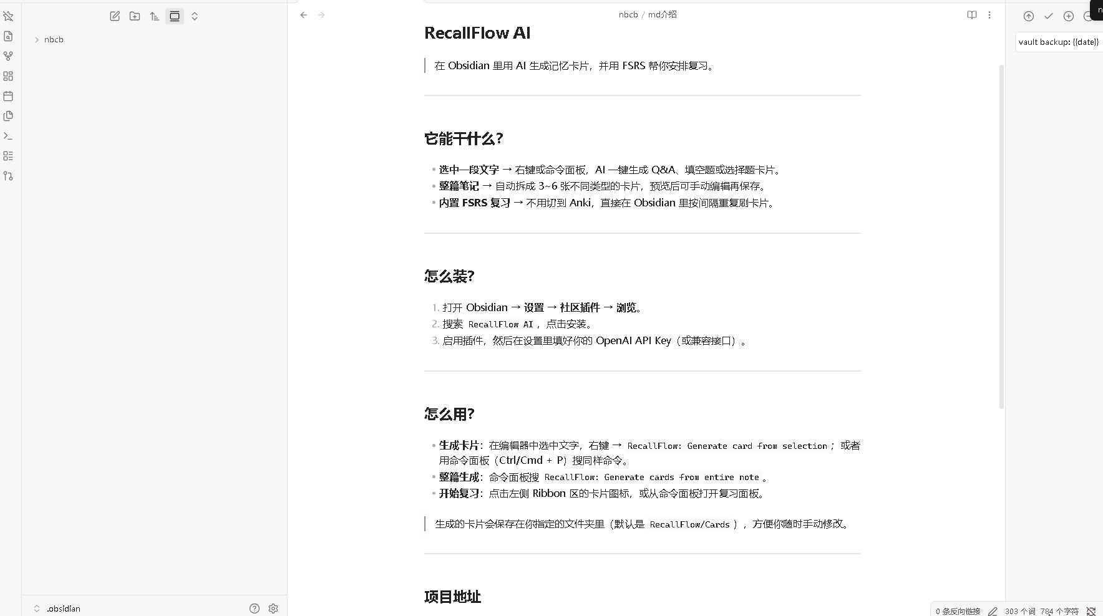
Task: Open the .obsidian vault switcher
Action: tap(57, 609)
